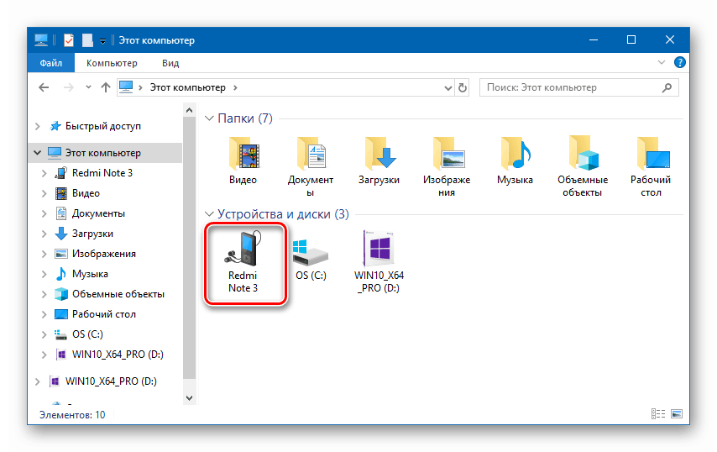Switch to details view icon in status bar
This screenshot has height=452, width=717.
click(658, 414)
